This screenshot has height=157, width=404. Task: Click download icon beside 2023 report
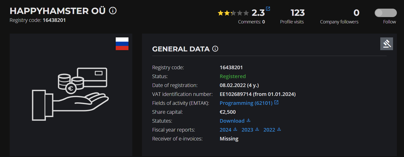(x=257, y=129)
